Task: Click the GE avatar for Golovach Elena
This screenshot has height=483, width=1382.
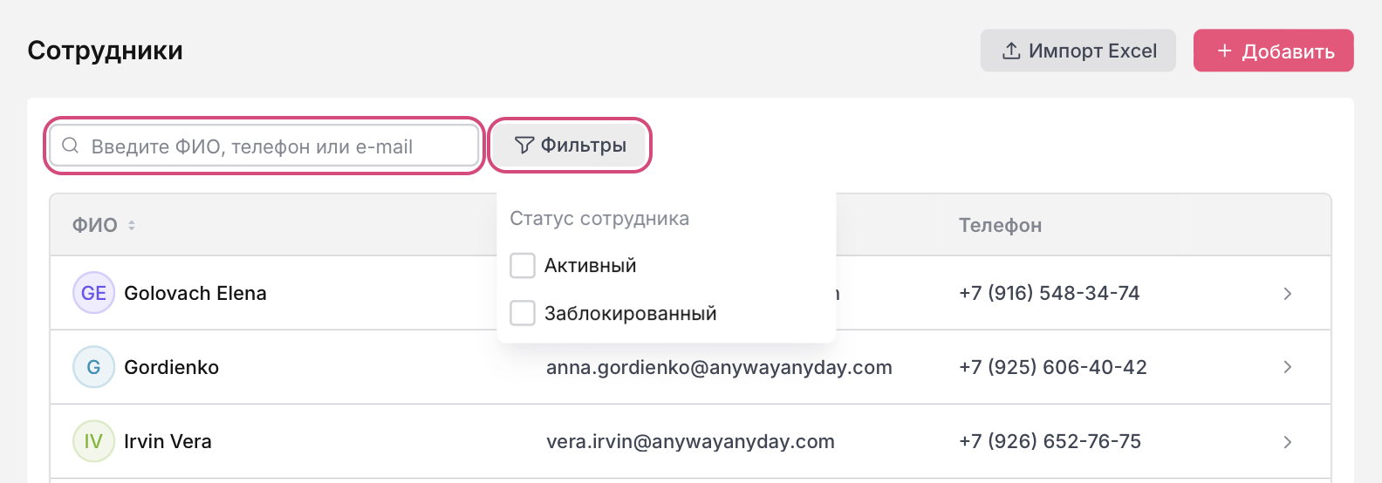Action: coord(93,293)
